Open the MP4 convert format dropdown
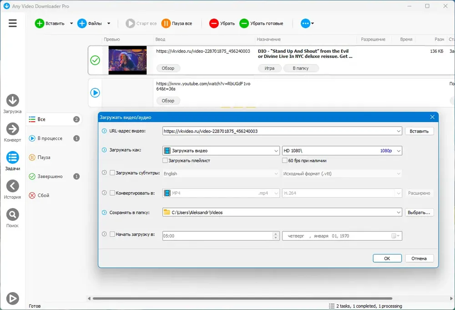Viewport: 455px width, 310px height. click(x=221, y=193)
